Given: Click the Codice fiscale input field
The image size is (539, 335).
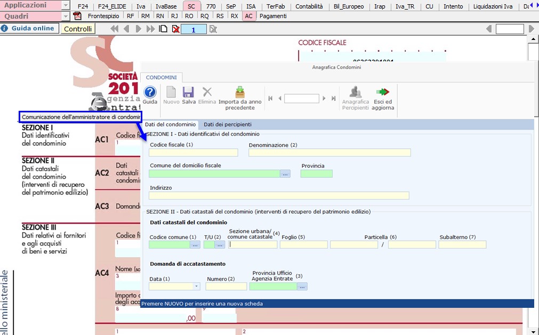Looking at the screenshot, I should point(194,153).
